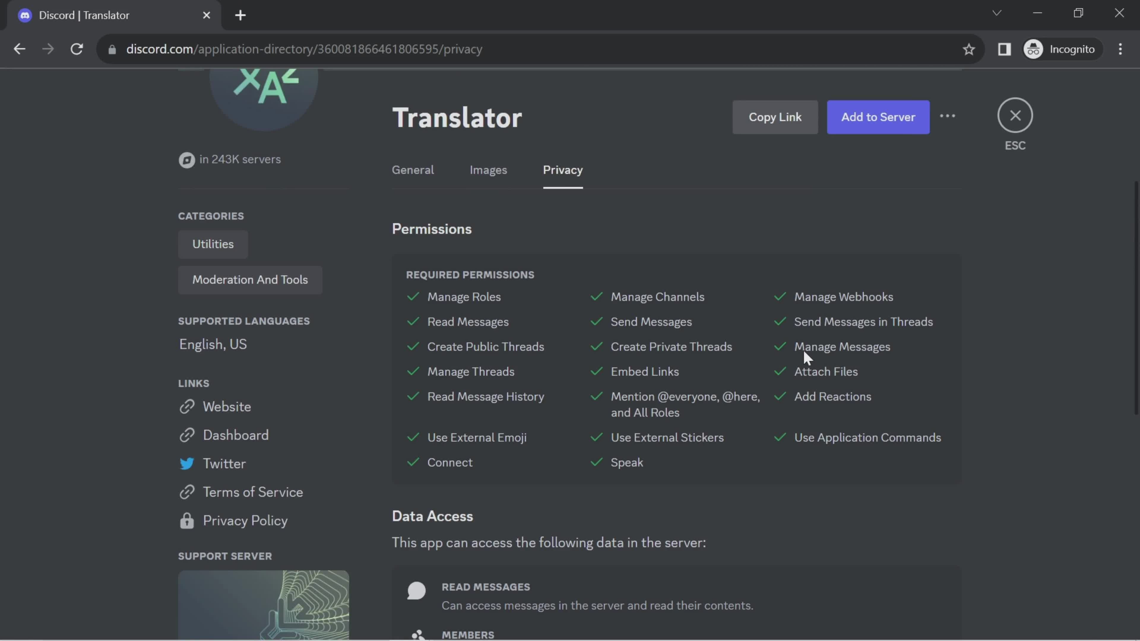Open the three-dot more options menu

pos(948,116)
